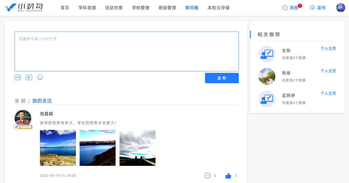Open the emoji picker smiley icon
The width and height of the screenshot is (349, 183).
pos(40,77)
